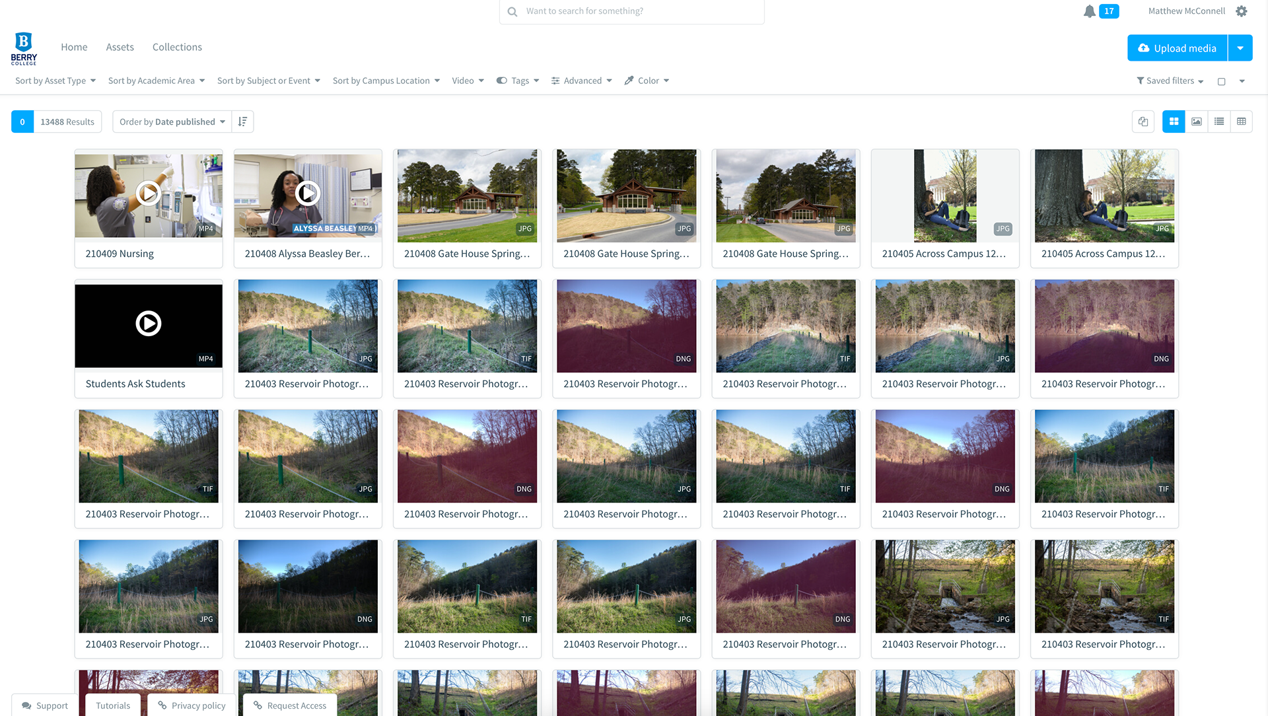The height and width of the screenshot is (716, 1268).
Task: Expand Sort by Subject or Event dropdown
Action: point(269,81)
